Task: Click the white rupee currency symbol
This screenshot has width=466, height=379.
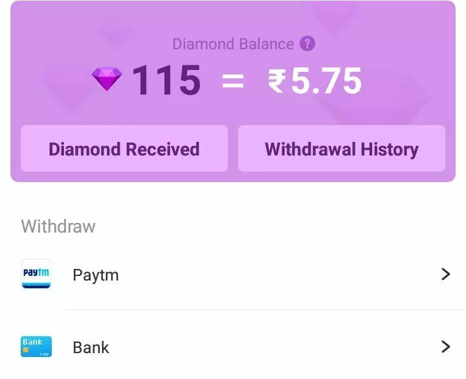Action: point(277,81)
